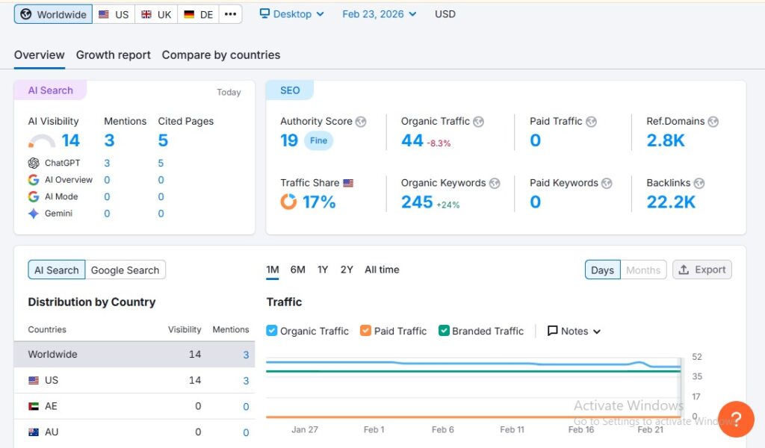Click the globe icon next to Authority Score
Screen dimensions: 765x448
coord(362,122)
